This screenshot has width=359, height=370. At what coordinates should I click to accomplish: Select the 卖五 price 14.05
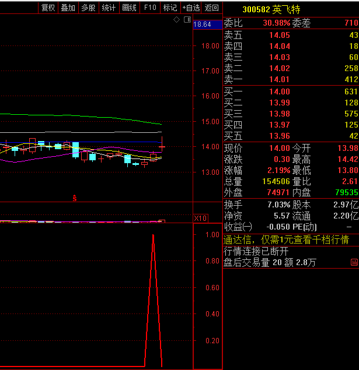[280, 35]
